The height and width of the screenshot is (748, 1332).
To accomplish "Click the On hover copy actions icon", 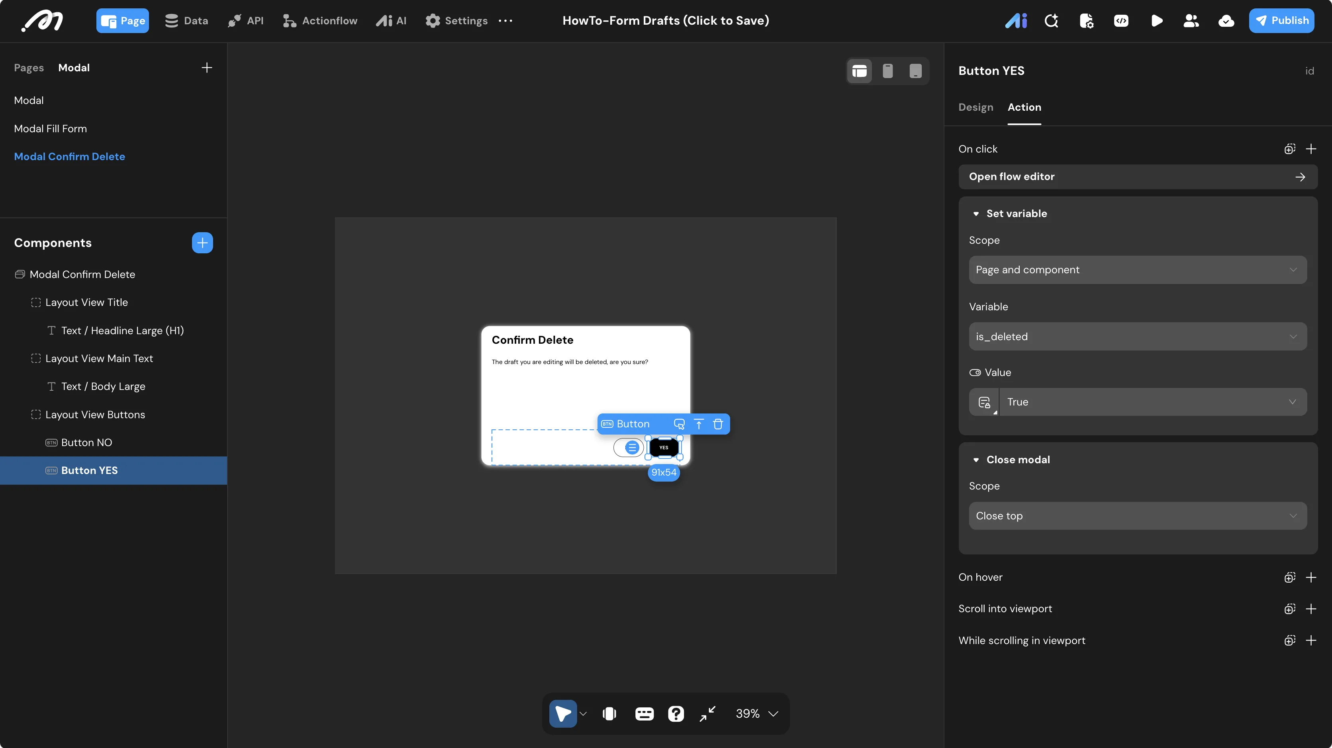I will (1290, 578).
